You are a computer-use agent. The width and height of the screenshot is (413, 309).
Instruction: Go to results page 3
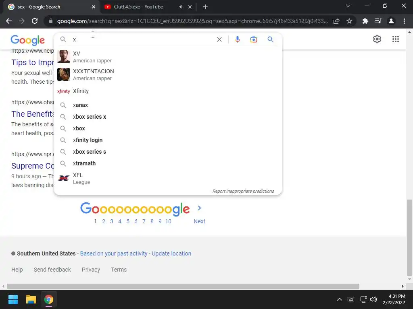(112, 222)
